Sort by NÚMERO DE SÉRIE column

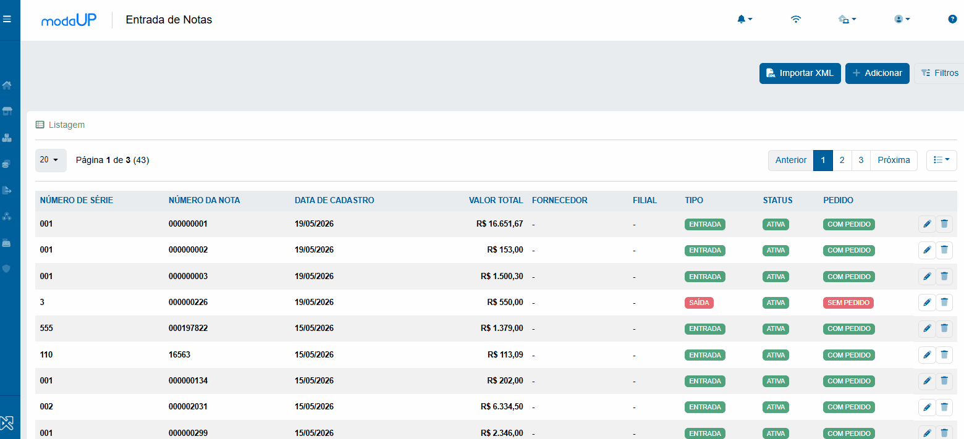(77, 200)
